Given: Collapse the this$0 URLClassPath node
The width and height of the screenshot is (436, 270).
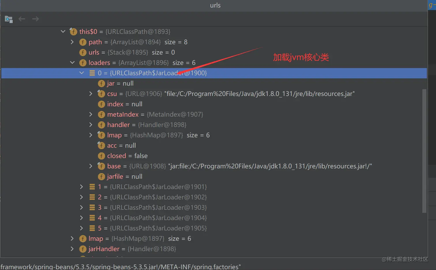Looking at the screenshot, I should 63,31.
